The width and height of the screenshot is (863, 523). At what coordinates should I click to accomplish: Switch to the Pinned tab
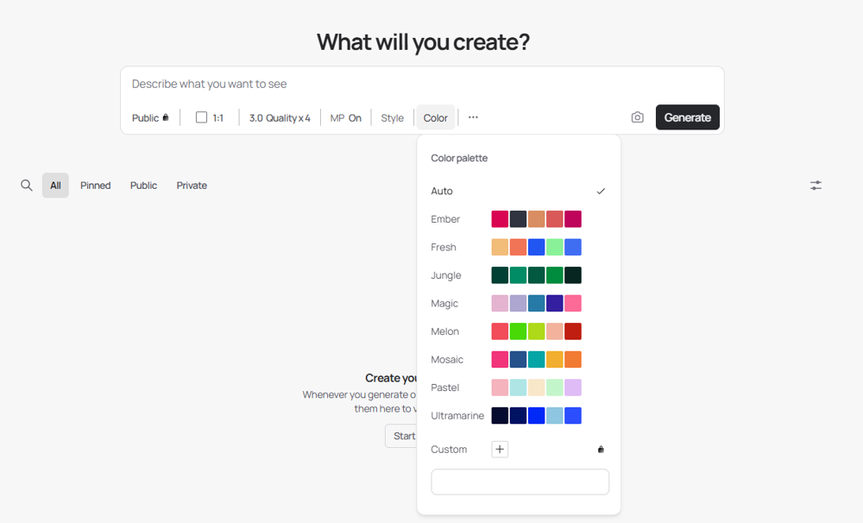(95, 186)
